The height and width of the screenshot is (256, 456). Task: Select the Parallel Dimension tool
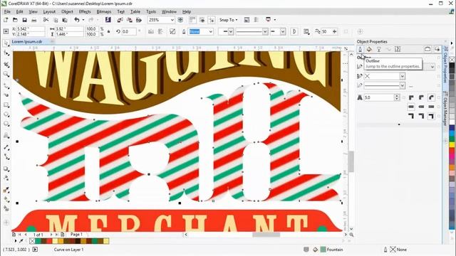(6, 147)
